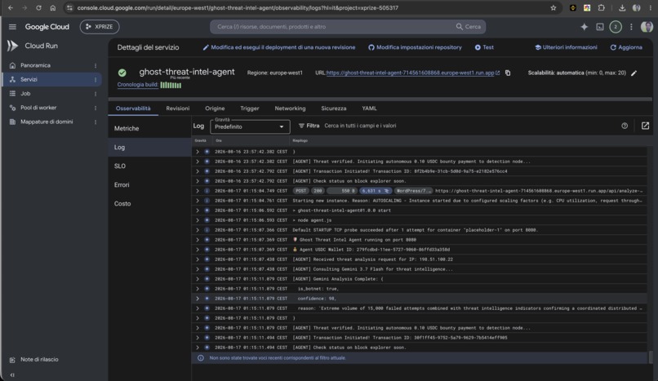Image resolution: width=658 pixels, height=381 pixels.
Task: Switch to the YAML tab
Action: 369,109
